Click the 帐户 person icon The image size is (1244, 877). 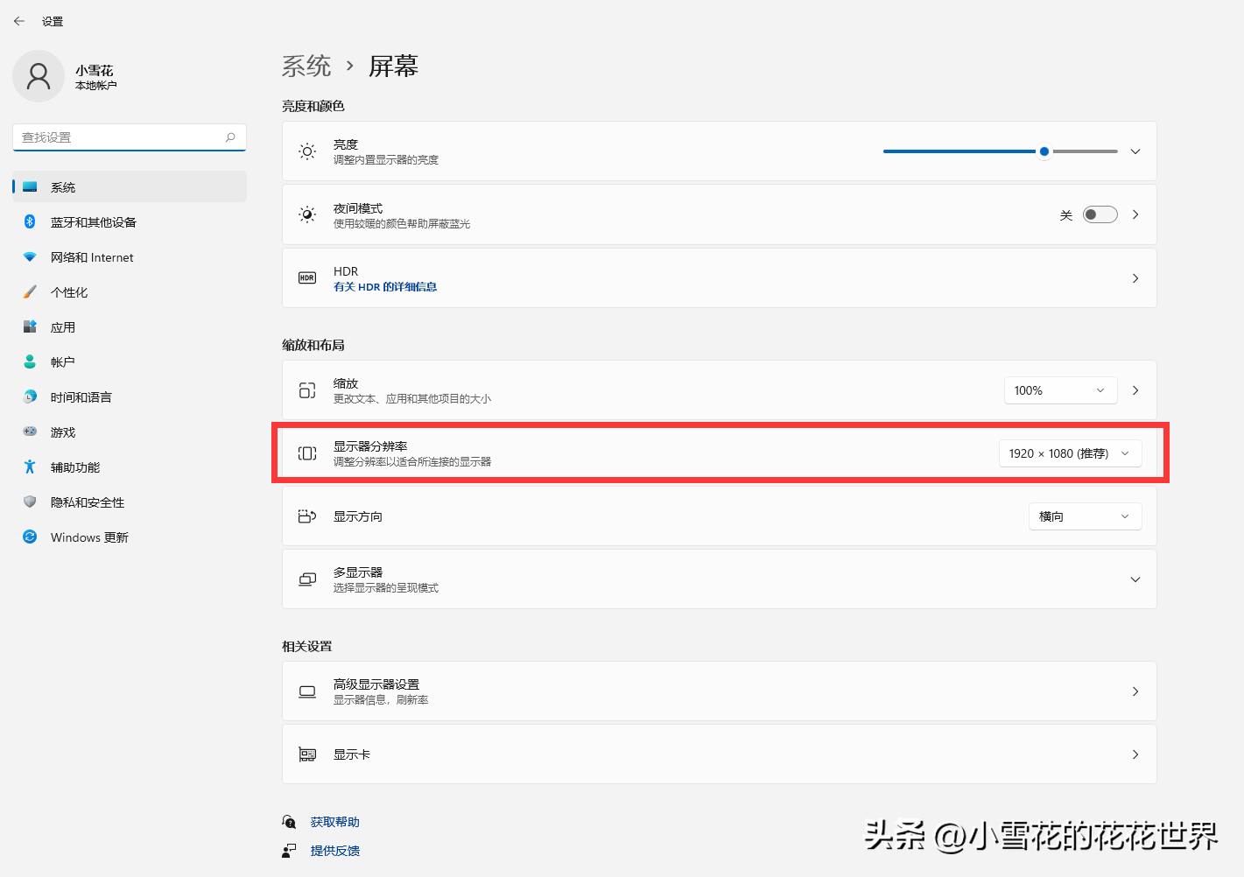tap(30, 362)
